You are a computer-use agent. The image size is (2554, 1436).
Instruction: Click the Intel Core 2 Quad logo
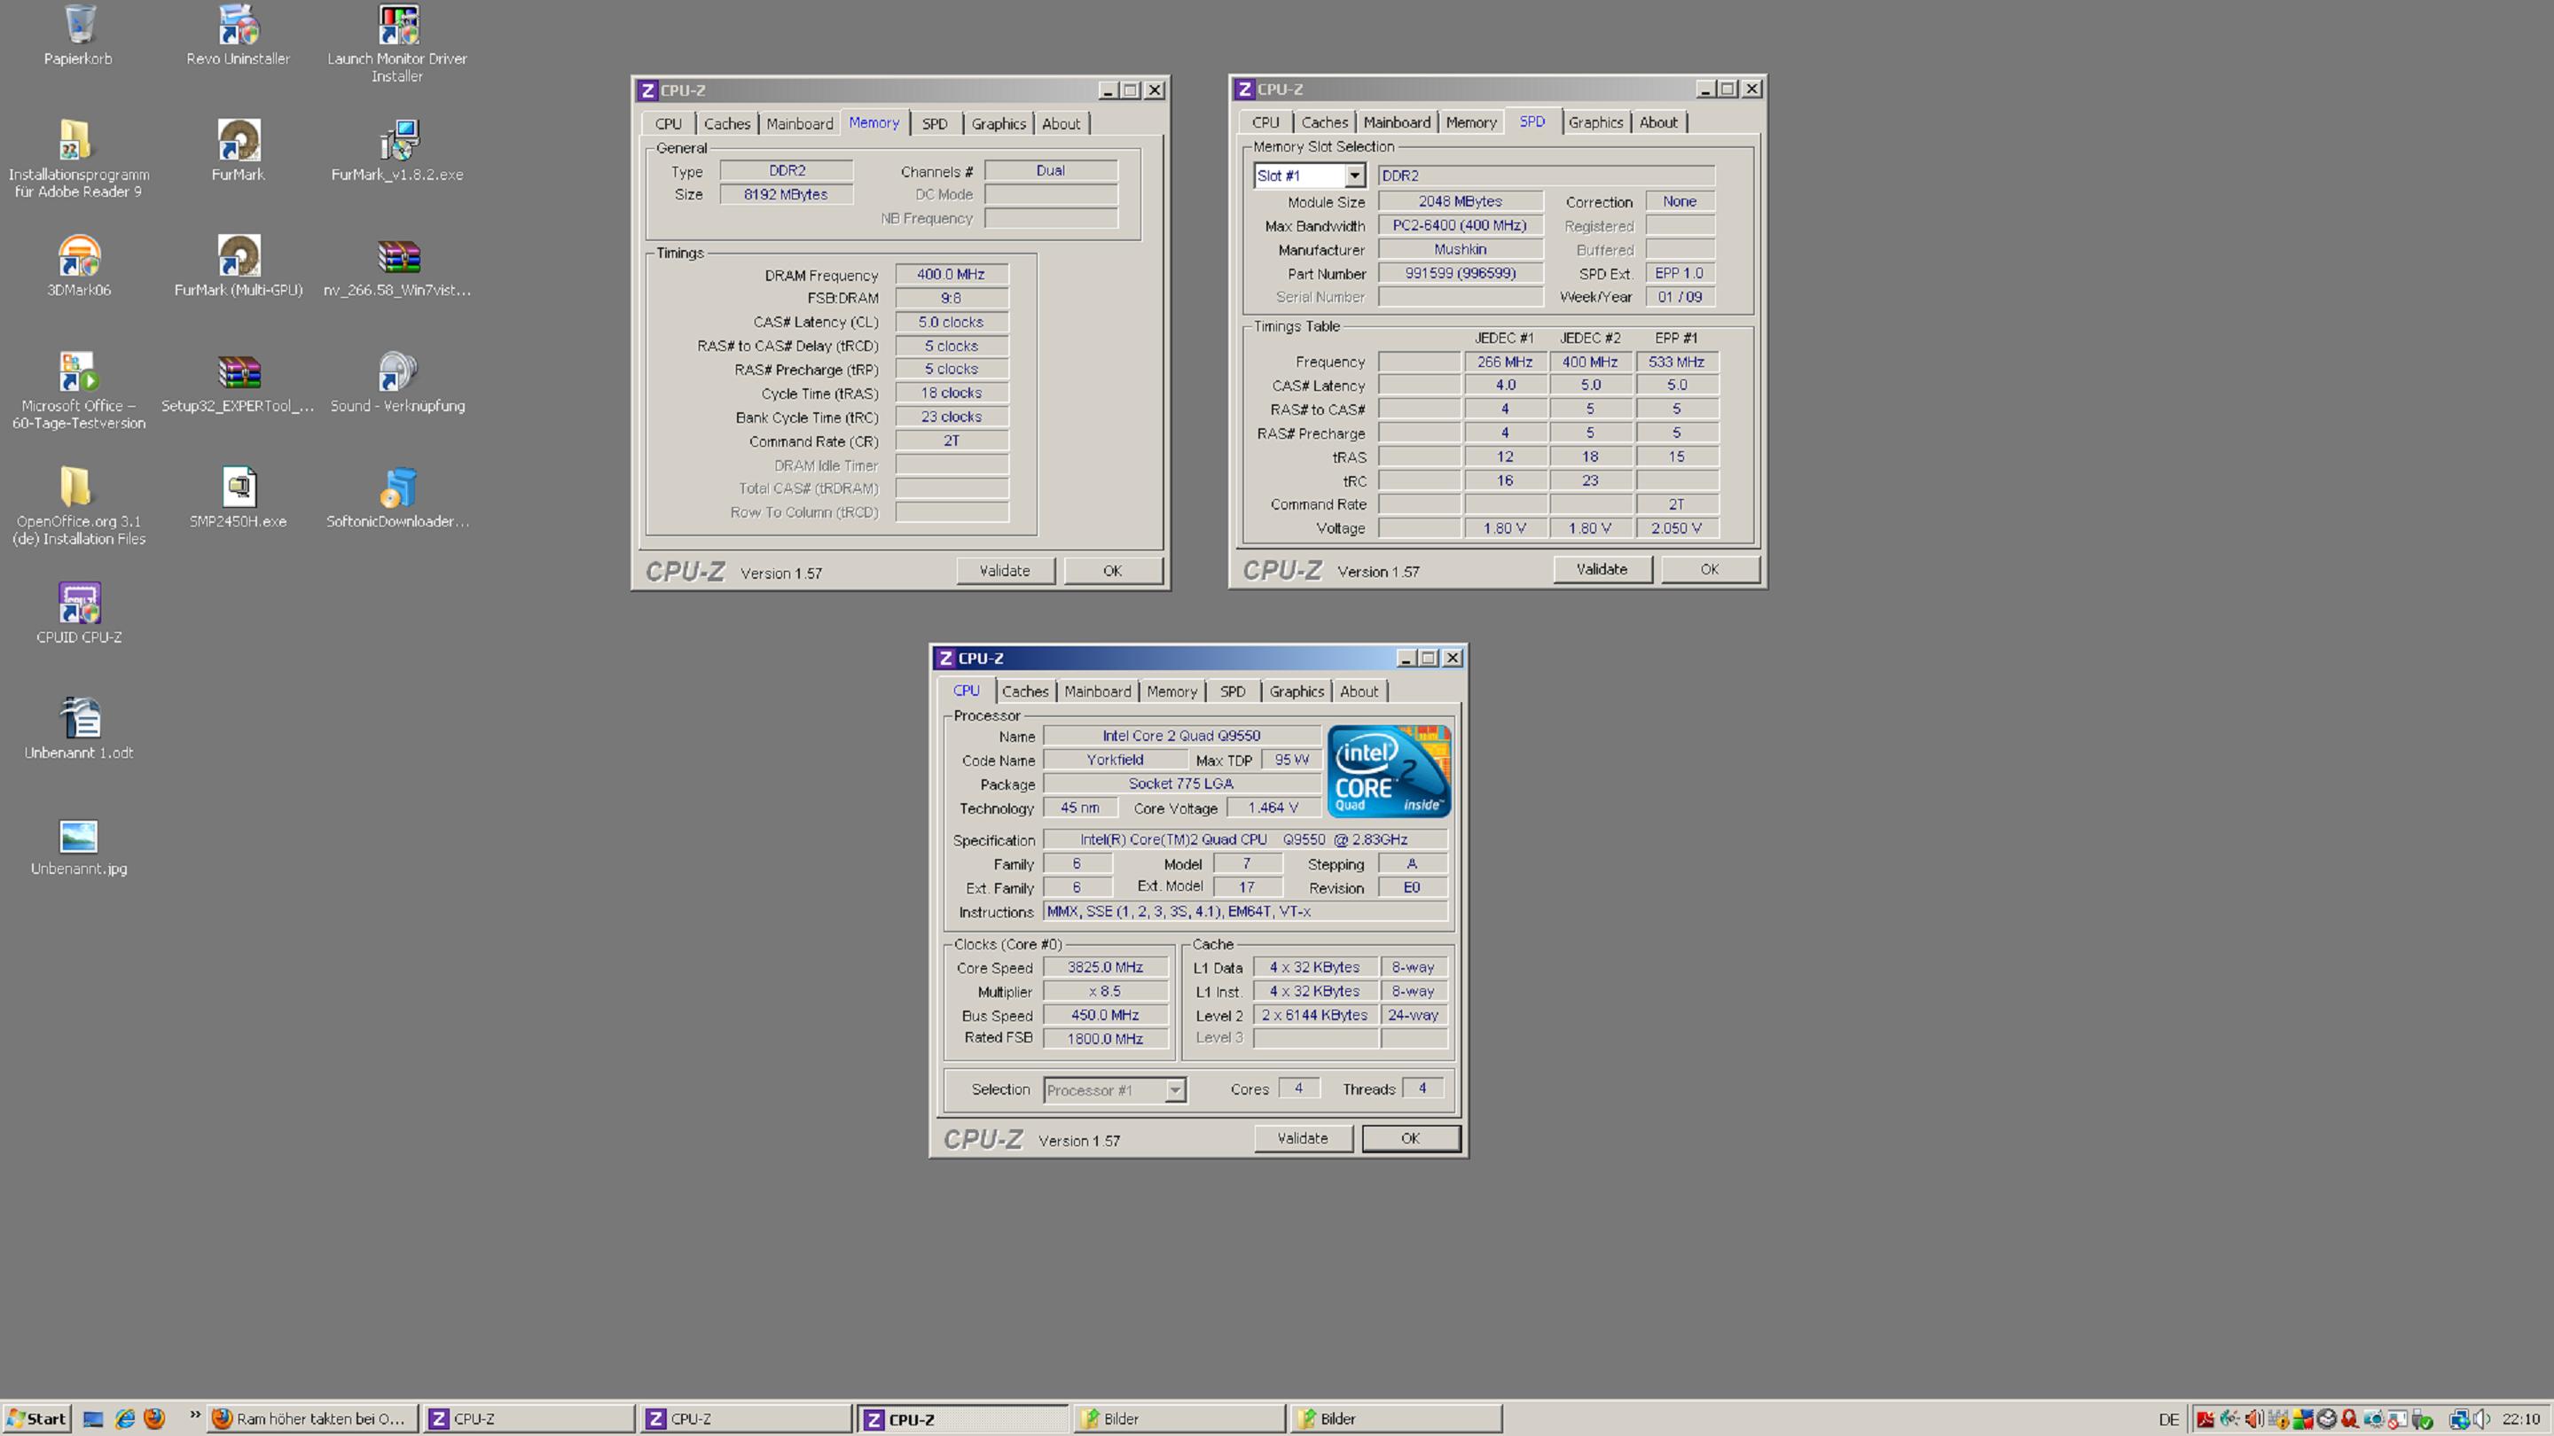pyautogui.click(x=1388, y=771)
